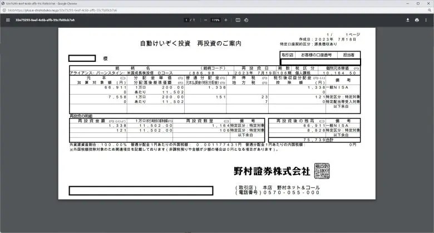Click the document title 自動けいぞく投資 再投資のご案内
The height and width of the screenshot is (233, 434).
(x=191, y=43)
